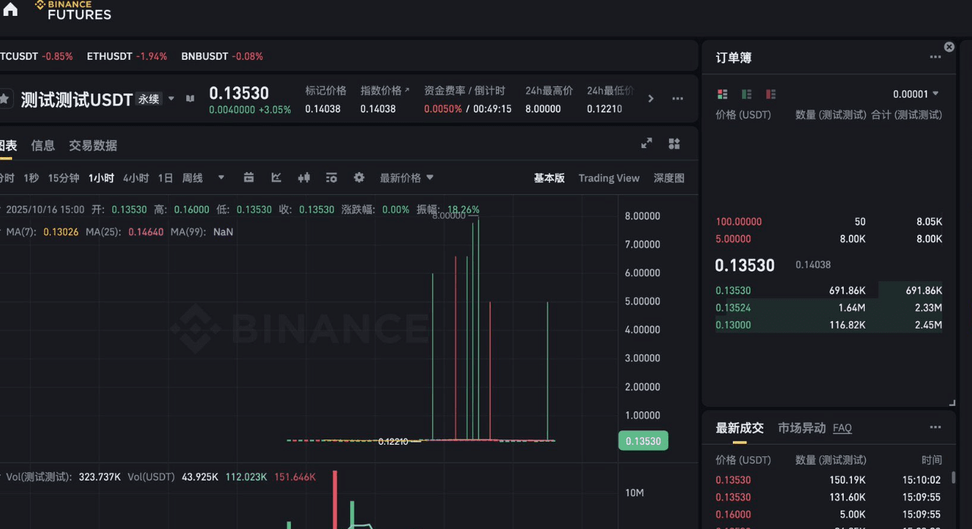Switch to the 市场异动 tab

[802, 428]
